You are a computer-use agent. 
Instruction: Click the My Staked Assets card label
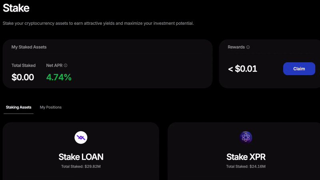click(29, 47)
